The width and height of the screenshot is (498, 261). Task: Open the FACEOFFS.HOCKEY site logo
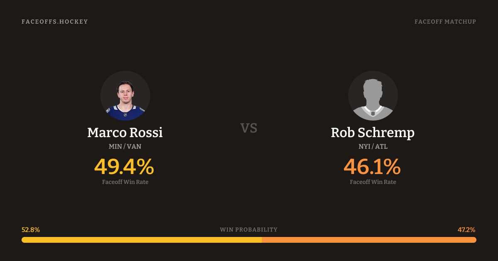pyautogui.click(x=55, y=22)
